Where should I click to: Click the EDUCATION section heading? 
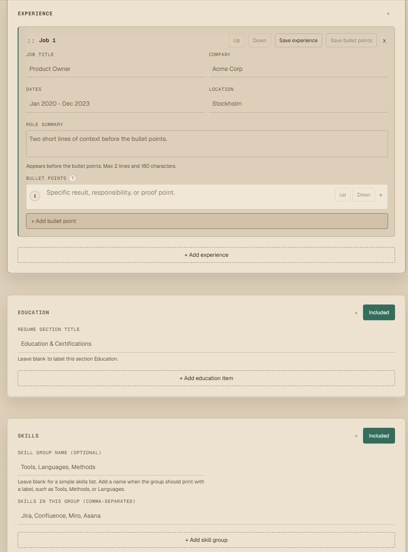click(x=33, y=312)
